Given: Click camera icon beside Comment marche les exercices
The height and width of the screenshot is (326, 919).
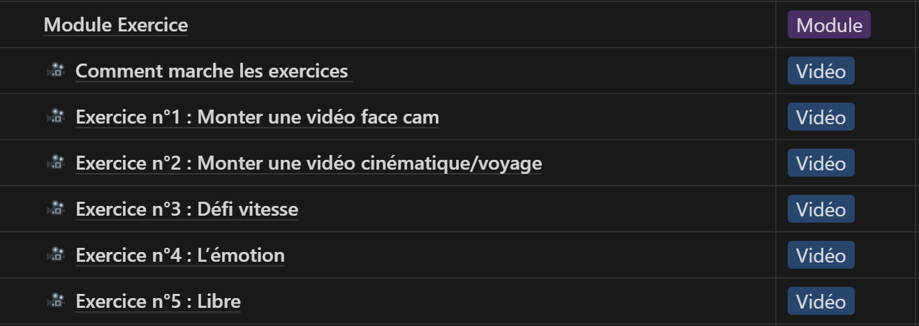Looking at the screenshot, I should pos(56,71).
